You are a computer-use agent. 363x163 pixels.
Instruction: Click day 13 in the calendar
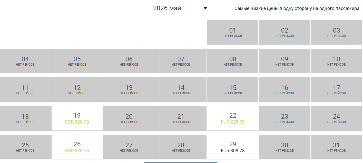pos(129,90)
